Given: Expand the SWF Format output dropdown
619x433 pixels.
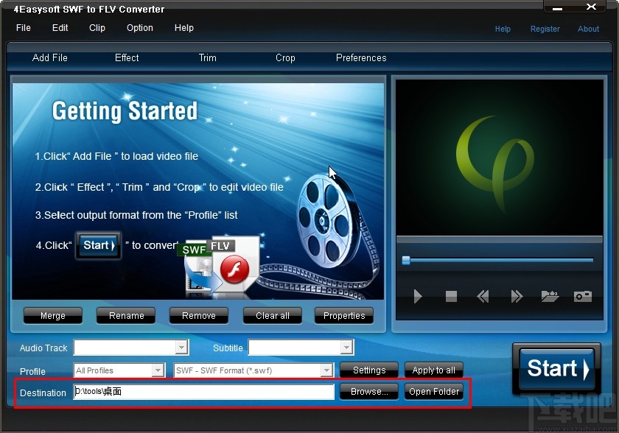Looking at the screenshot, I should [326, 370].
